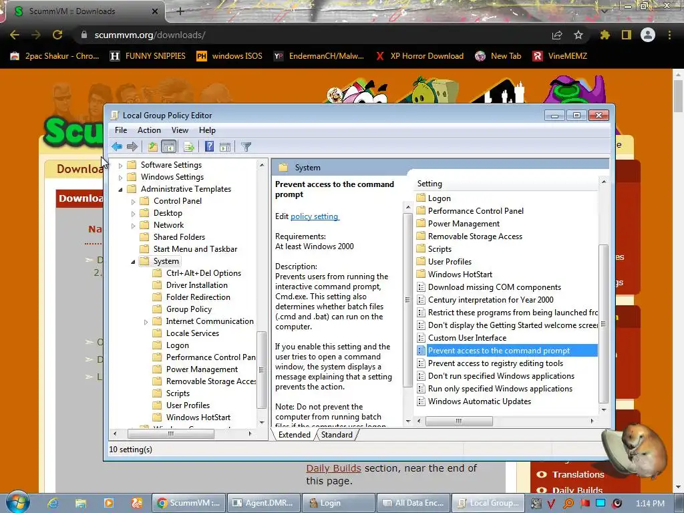The width and height of the screenshot is (684, 513).
Task: Open the windows ISOS bookmark
Action: point(230,56)
